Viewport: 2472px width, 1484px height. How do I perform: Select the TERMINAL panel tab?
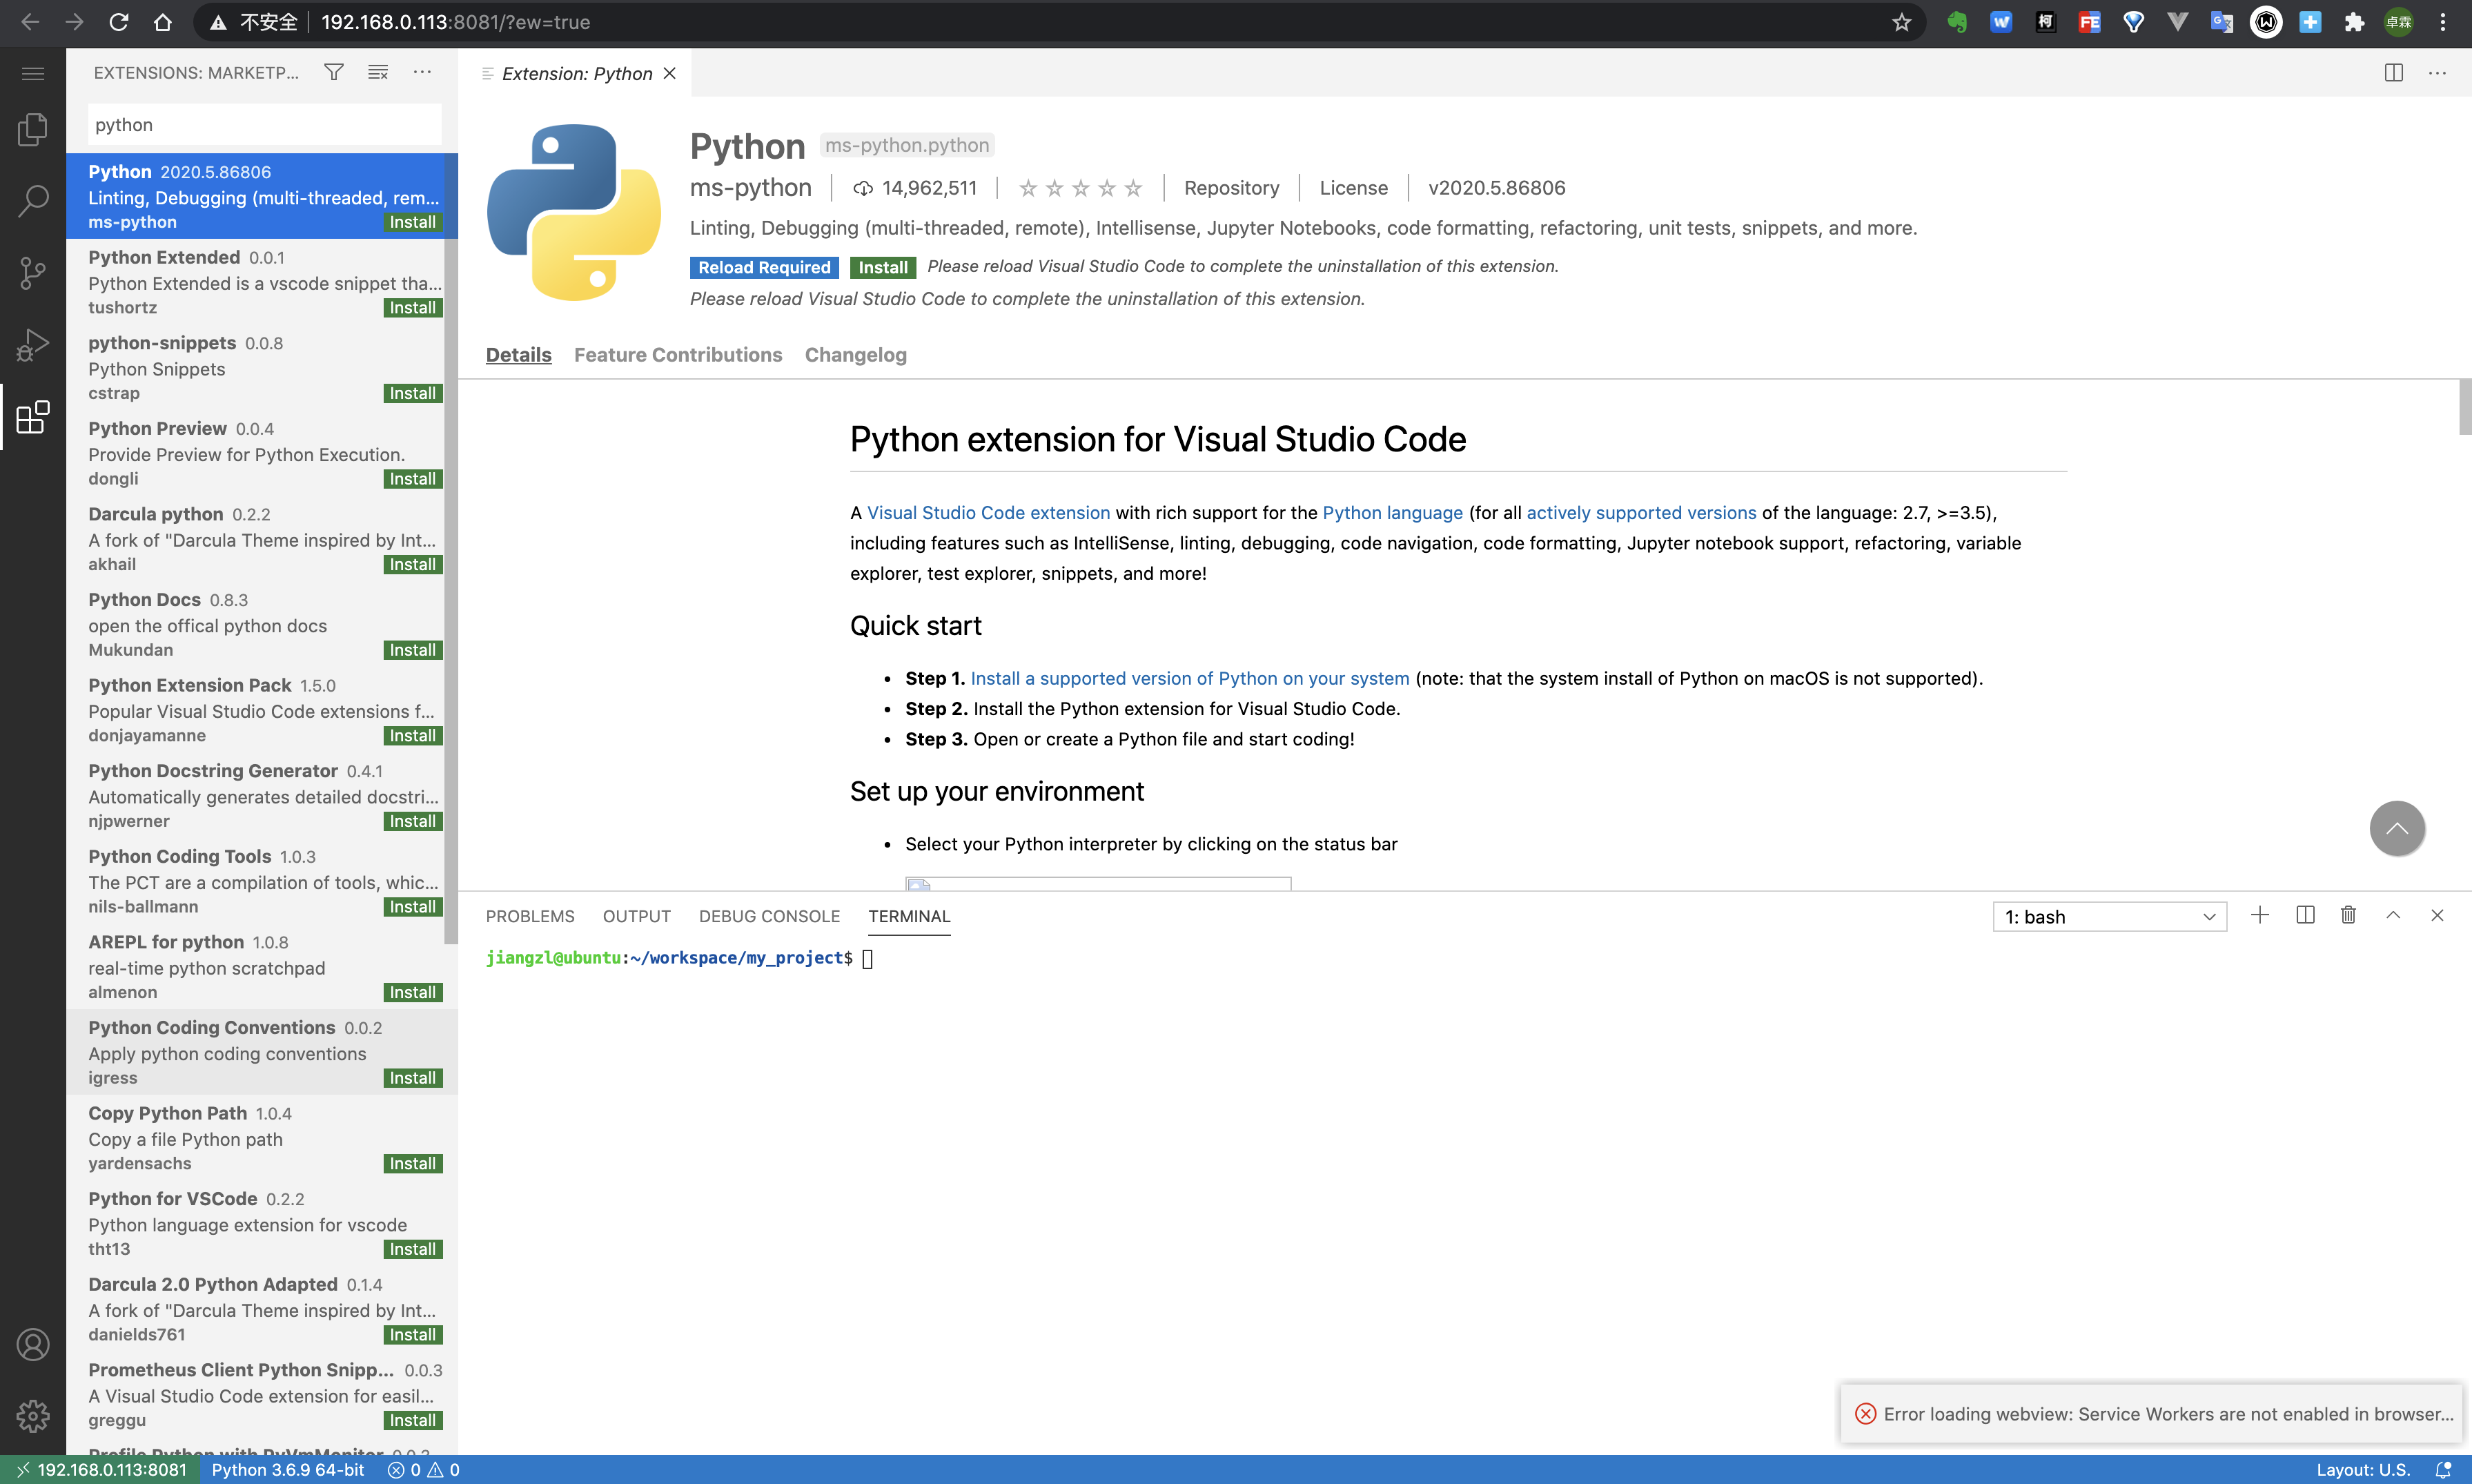pyautogui.click(x=909, y=916)
